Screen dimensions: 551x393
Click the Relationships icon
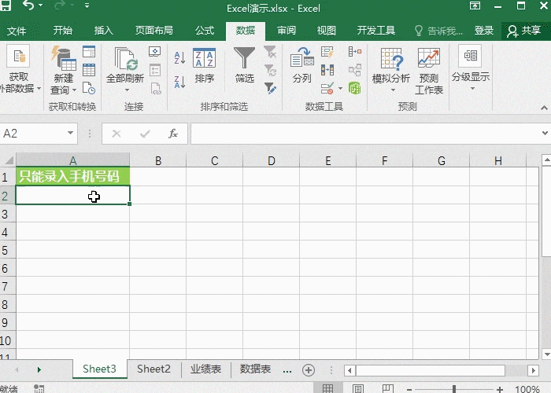pyautogui.click(x=355, y=70)
